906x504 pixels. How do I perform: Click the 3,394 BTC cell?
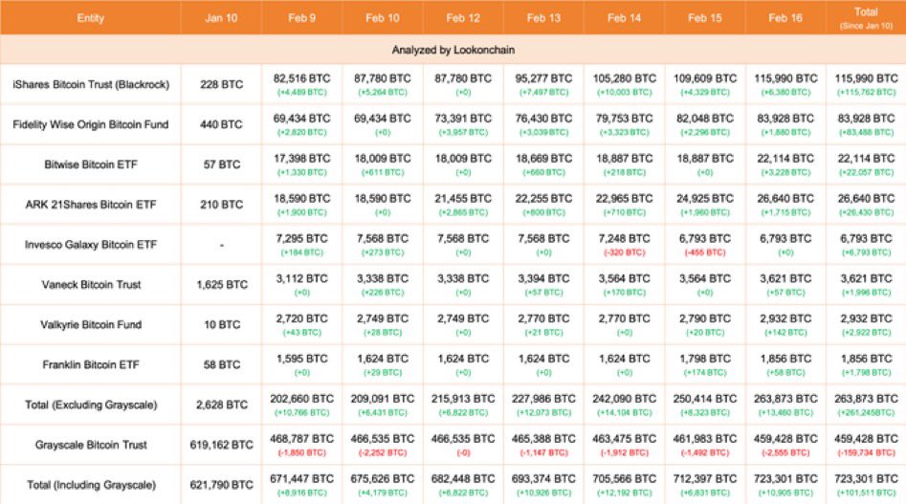[x=543, y=285]
